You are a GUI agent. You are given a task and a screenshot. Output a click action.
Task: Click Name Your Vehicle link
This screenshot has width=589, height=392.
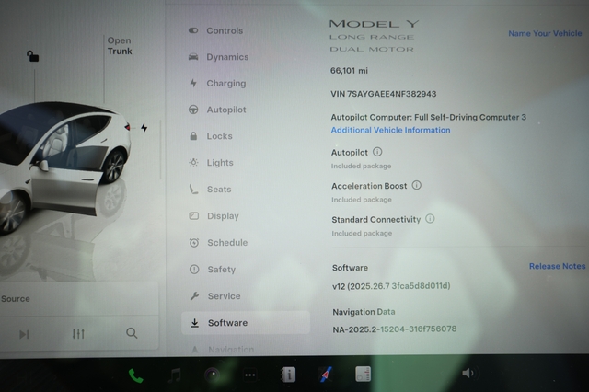coord(545,33)
